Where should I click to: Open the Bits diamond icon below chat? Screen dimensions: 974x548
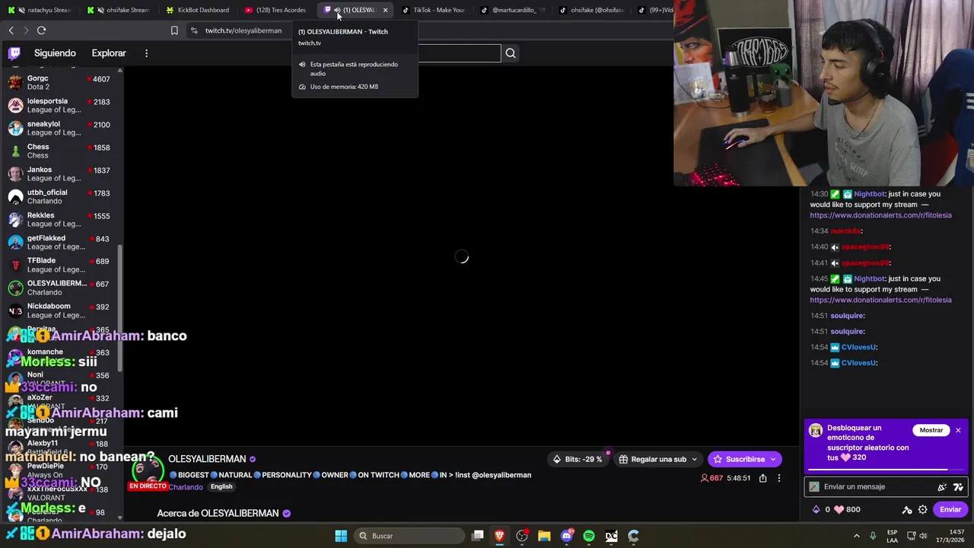[x=816, y=510]
